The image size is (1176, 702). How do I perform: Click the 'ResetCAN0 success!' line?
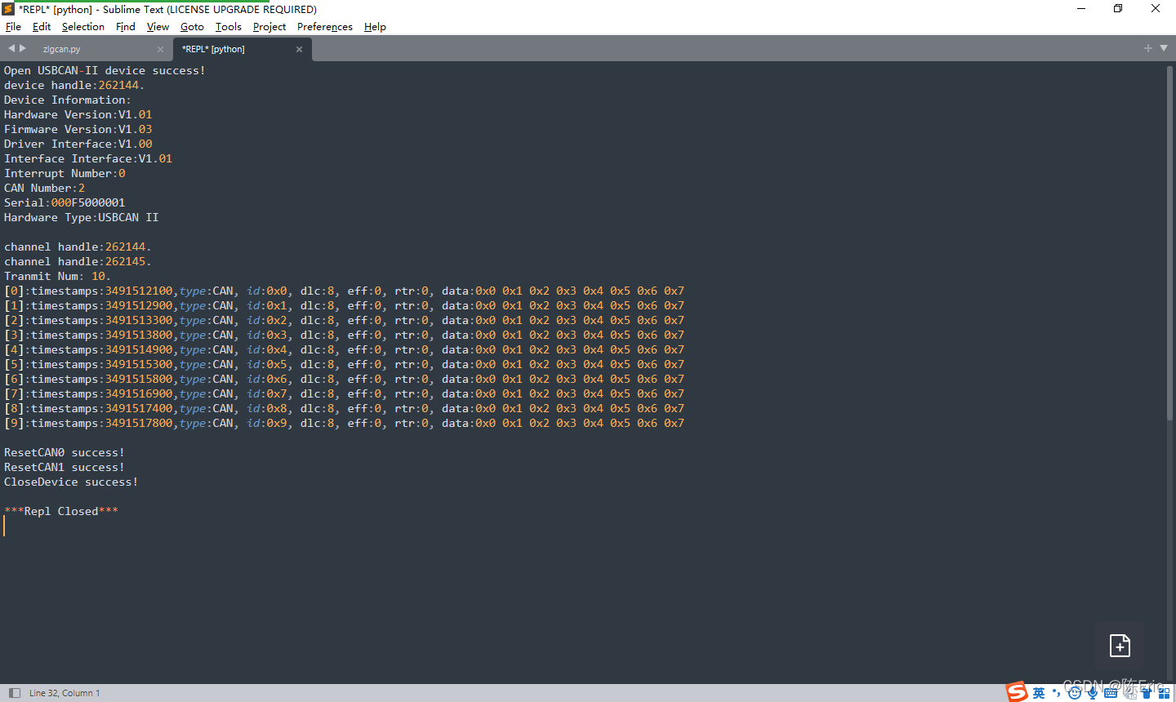point(65,453)
